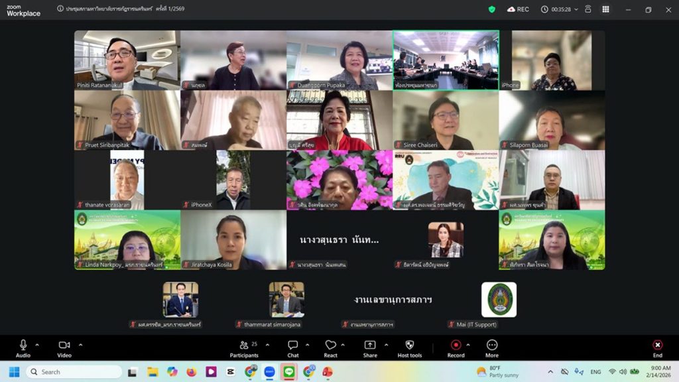Open the Participants panel
This screenshot has width=679, height=382.
244,347
